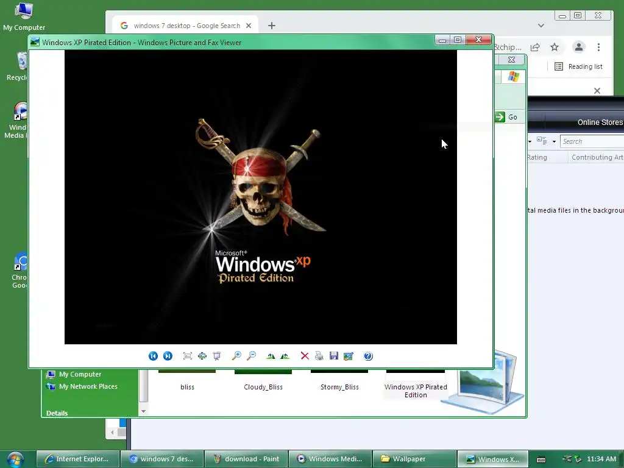Print the picture via printer icon

click(319, 356)
